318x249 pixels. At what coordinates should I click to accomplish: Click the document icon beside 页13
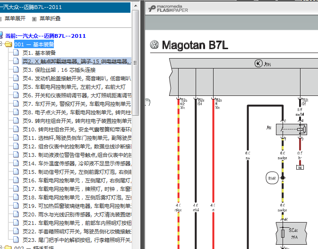pos(16,155)
